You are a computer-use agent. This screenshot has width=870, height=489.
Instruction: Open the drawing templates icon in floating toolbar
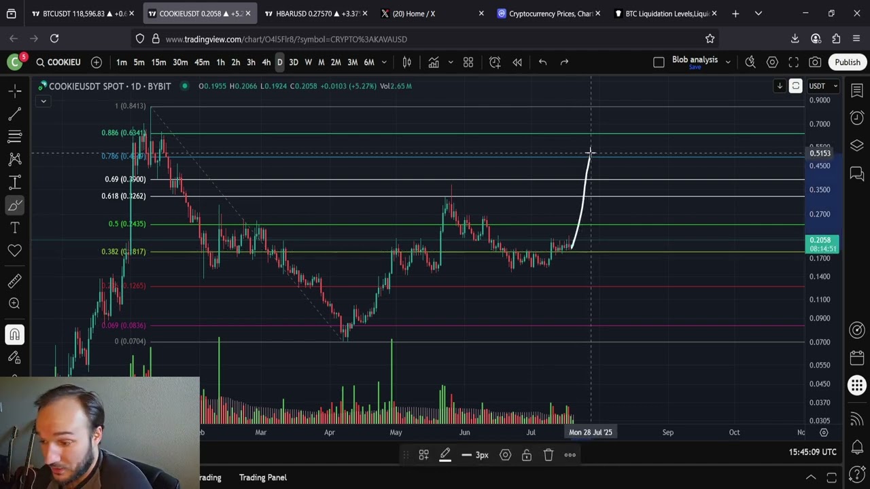pyautogui.click(x=423, y=455)
